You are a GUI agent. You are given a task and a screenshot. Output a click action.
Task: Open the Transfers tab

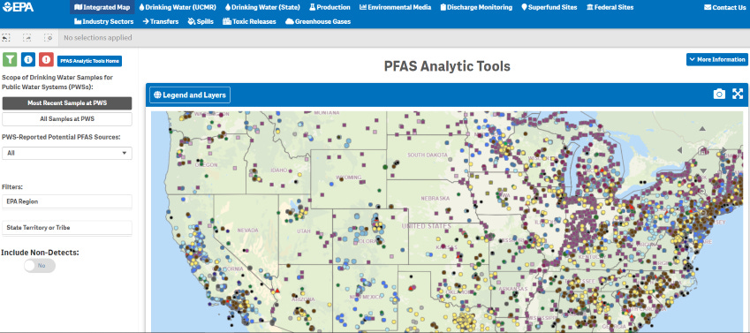pyautogui.click(x=161, y=21)
